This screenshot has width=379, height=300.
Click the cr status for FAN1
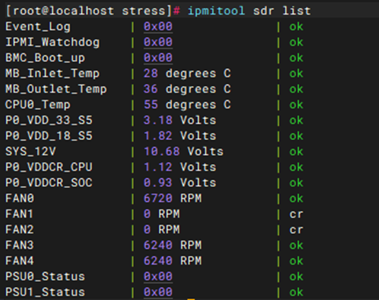click(x=296, y=214)
